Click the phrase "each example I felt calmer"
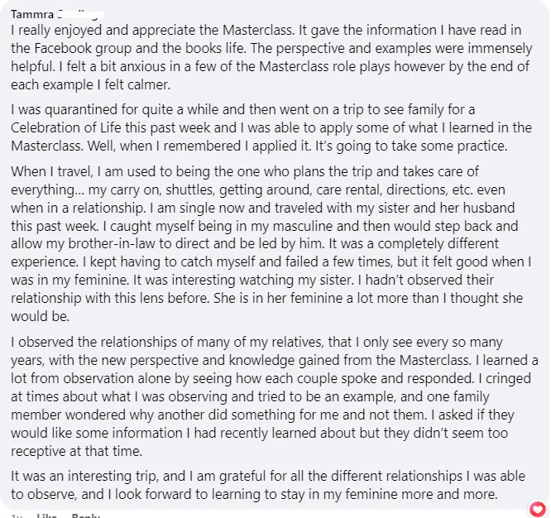551x518 pixels. (90, 84)
